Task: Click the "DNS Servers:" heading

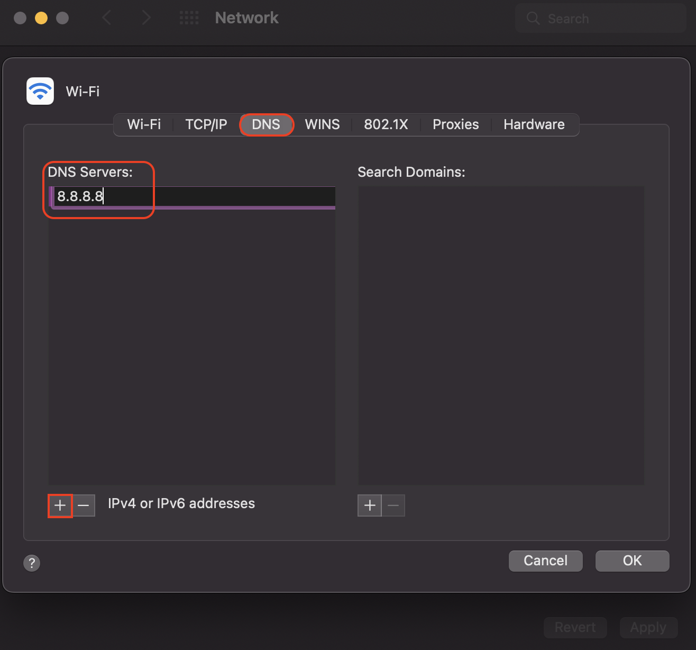Action: (x=90, y=172)
